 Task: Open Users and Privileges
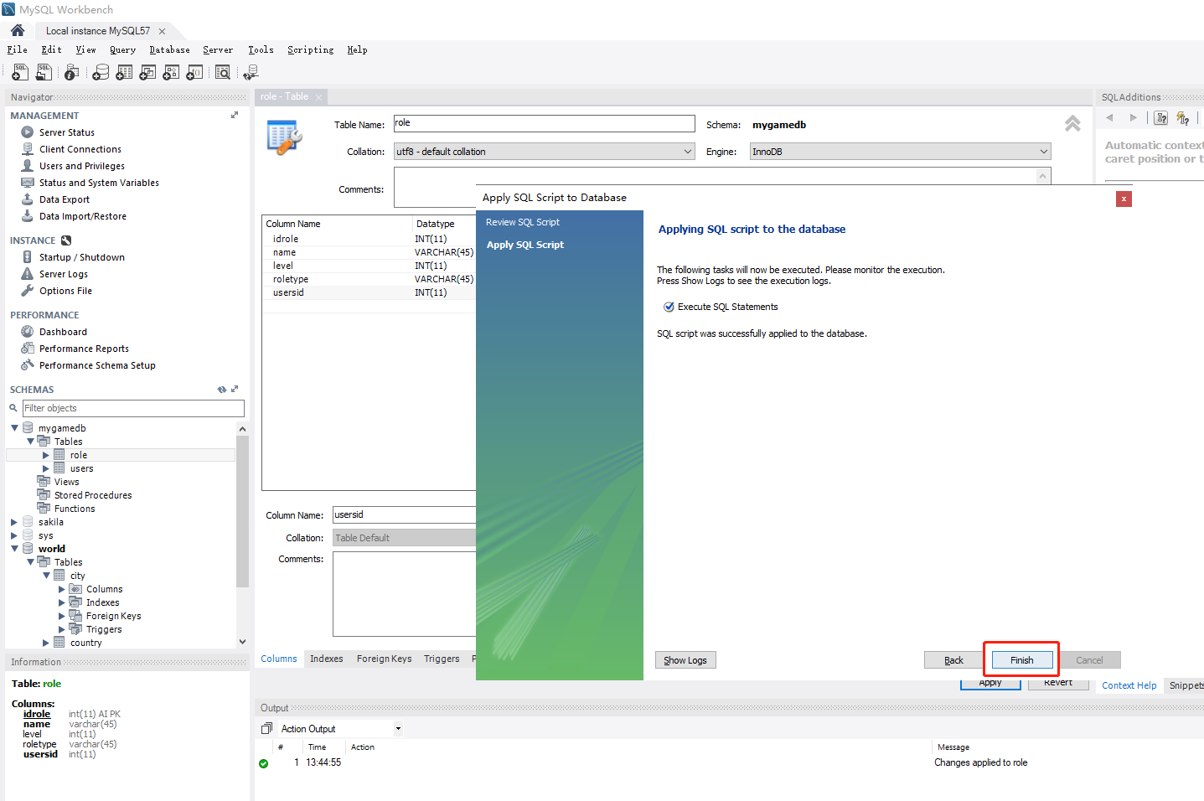click(x=81, y=166)
